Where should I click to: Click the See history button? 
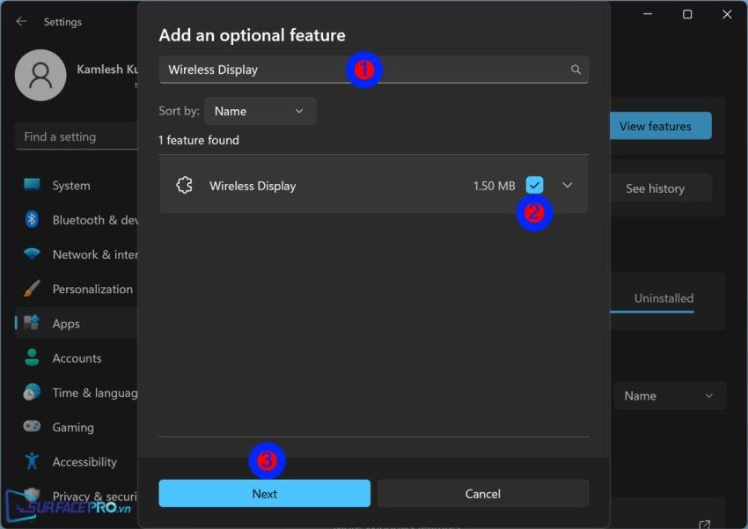655,188
